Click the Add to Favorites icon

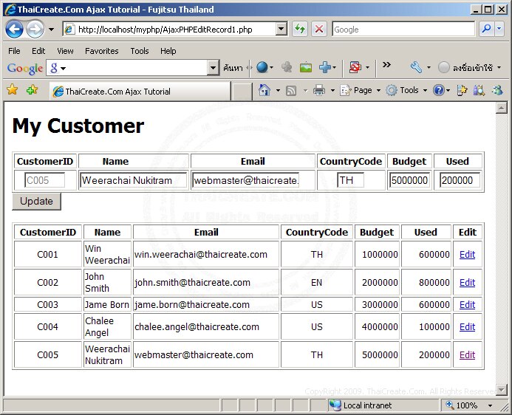tap(31, 90)
